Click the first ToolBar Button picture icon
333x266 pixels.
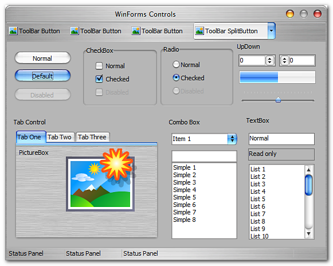click(13, 31)
